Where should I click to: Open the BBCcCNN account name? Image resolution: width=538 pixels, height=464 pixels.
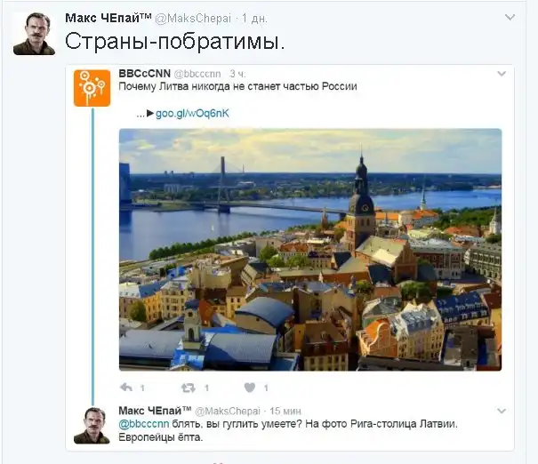pos(144,73)
